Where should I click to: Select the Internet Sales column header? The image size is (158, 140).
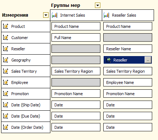pos(76,15)
